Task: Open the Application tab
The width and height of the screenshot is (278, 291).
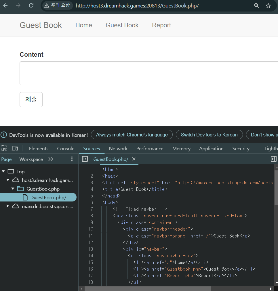Action: click(211, 149)
